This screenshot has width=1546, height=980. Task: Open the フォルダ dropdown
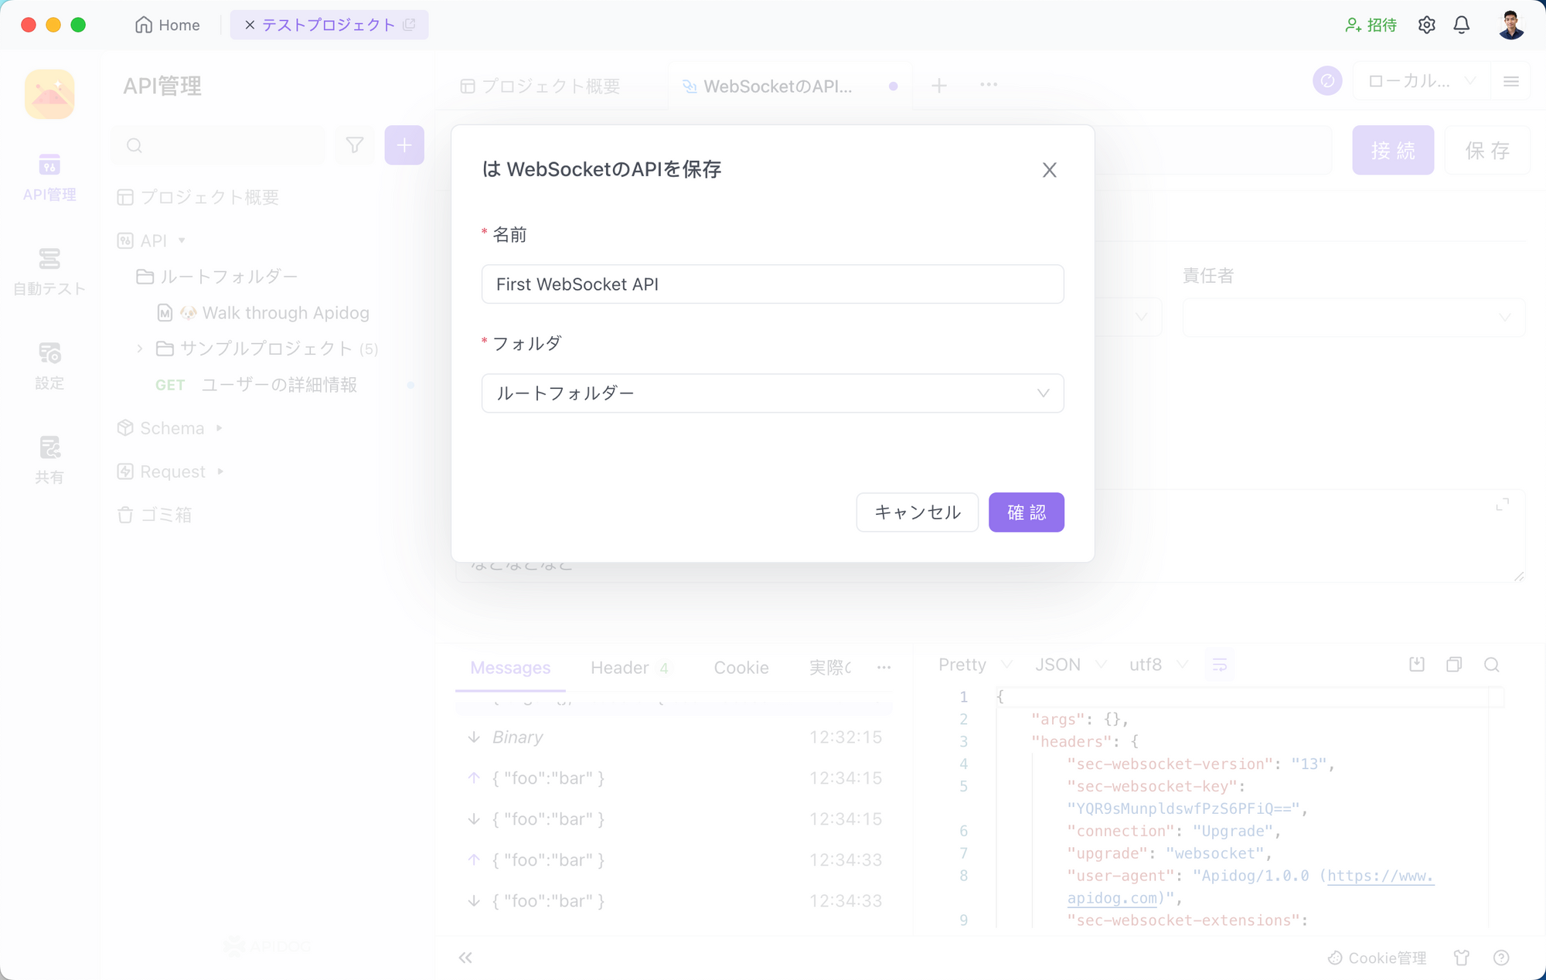point(772,393)
